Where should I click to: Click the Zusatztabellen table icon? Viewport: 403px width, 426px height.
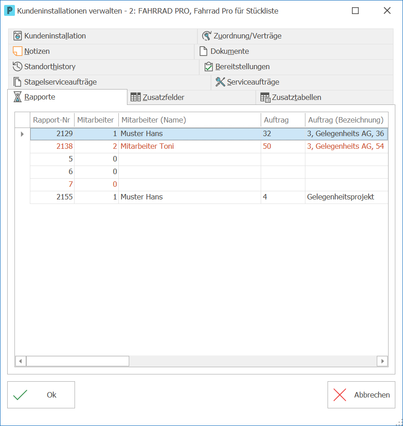pos(265,98)
